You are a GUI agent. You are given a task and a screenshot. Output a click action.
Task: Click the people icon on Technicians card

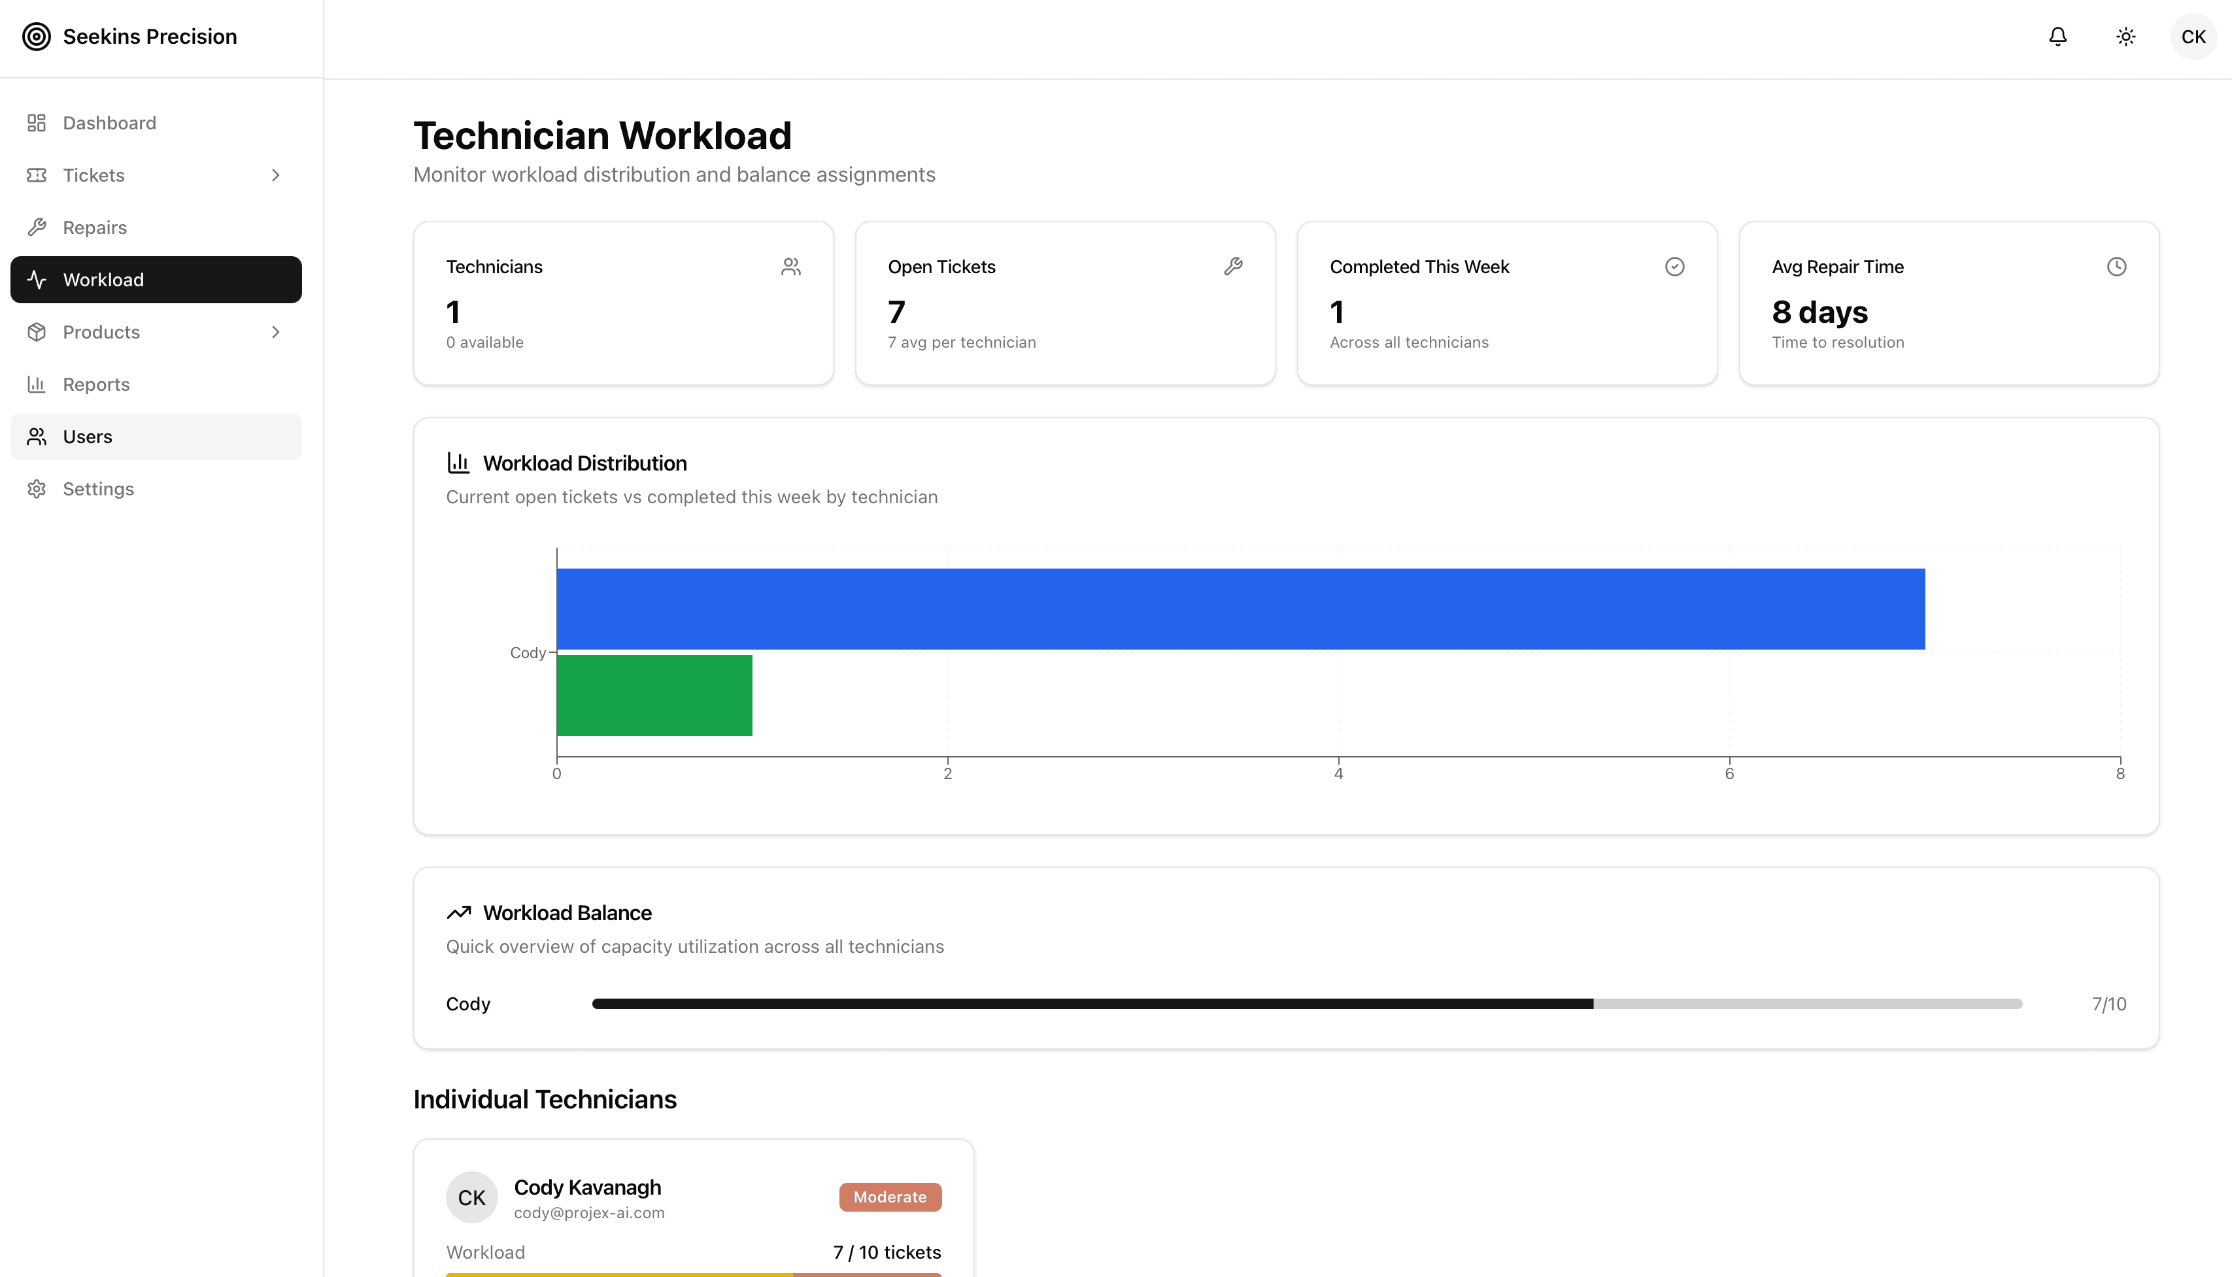791,267
